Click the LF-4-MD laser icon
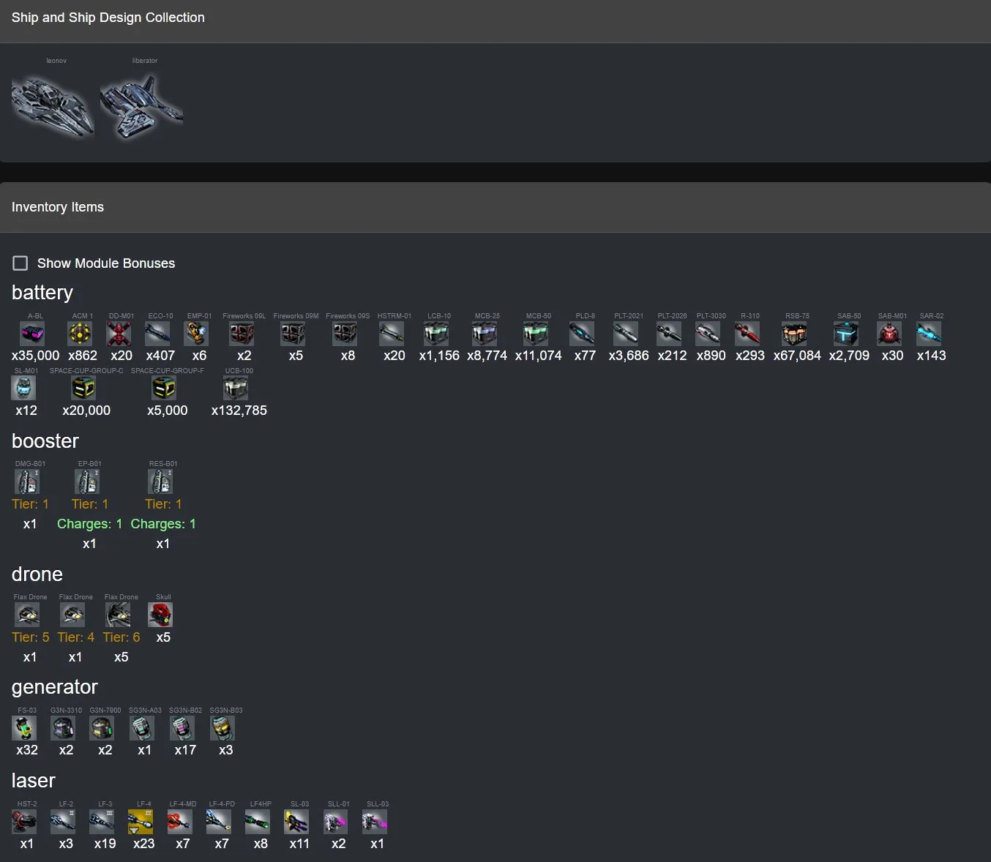 point(180,822)
